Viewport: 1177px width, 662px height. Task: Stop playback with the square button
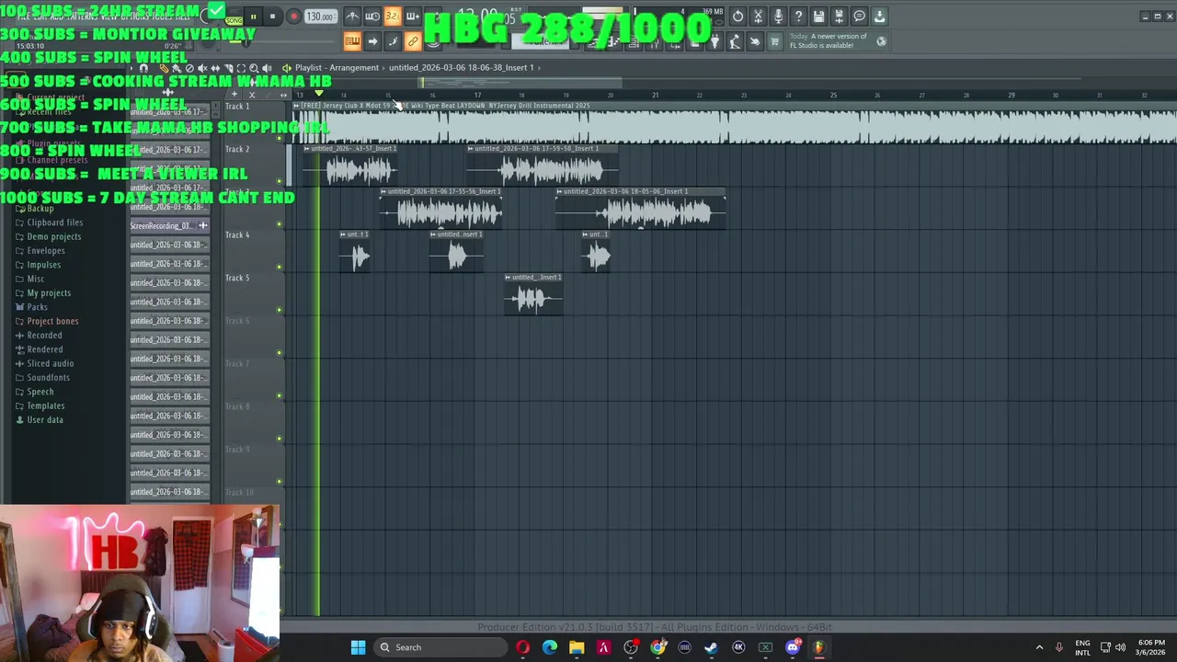[x=273, y=17]
